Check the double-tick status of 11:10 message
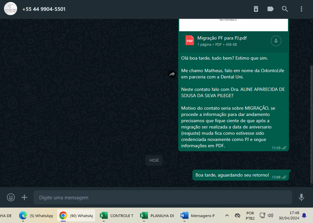Viewport: 313px width, 223px height. (284, 148)
